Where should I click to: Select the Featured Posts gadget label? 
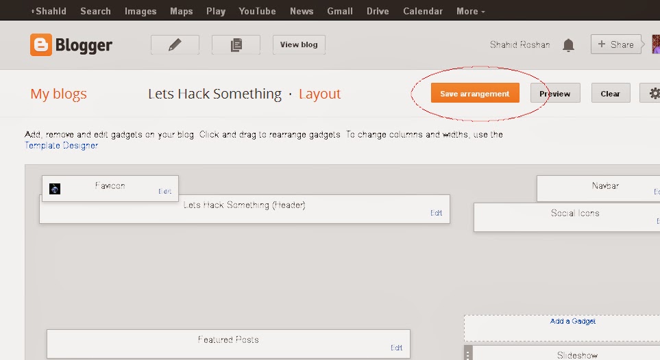click(x=228, y=339)
